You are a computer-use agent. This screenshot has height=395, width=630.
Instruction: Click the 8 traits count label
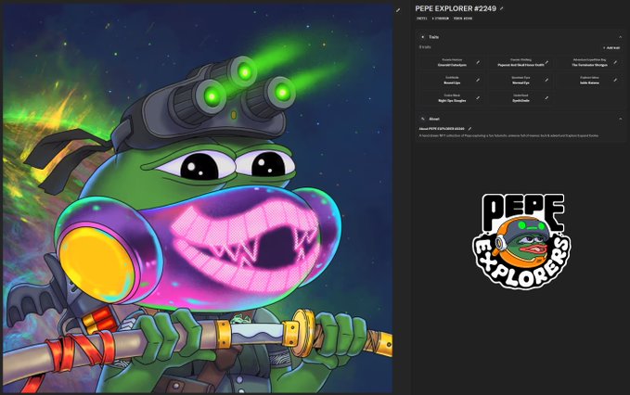coord(425,47)
